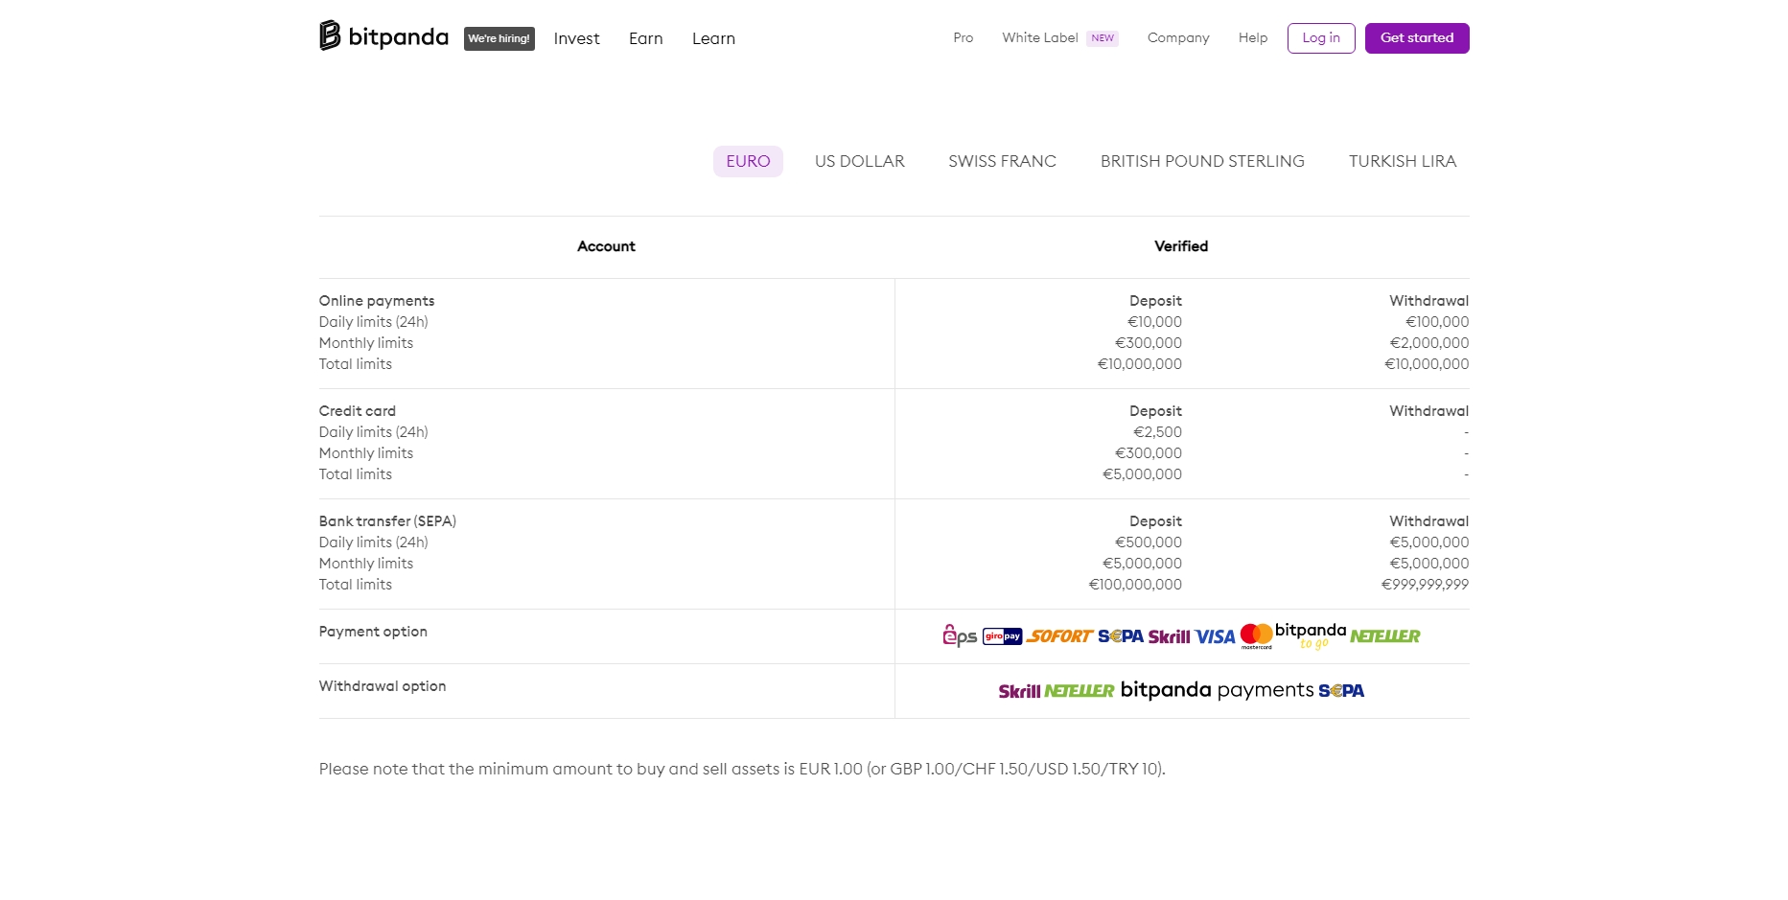1788x900 pixels.
Task: Open the Help link
Action: click(1252, 37)
